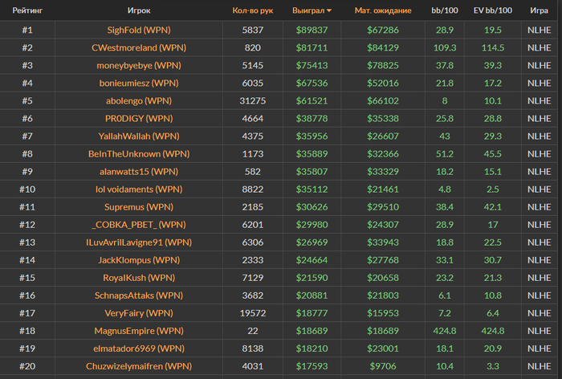Select winnings value $81711

tap(312, 47)
